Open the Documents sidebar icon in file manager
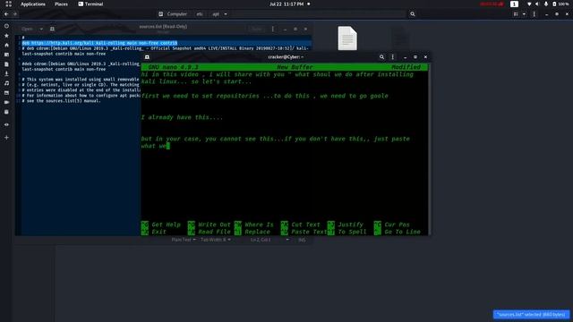The height and width of the screenshot is (322, 573). 6,64
